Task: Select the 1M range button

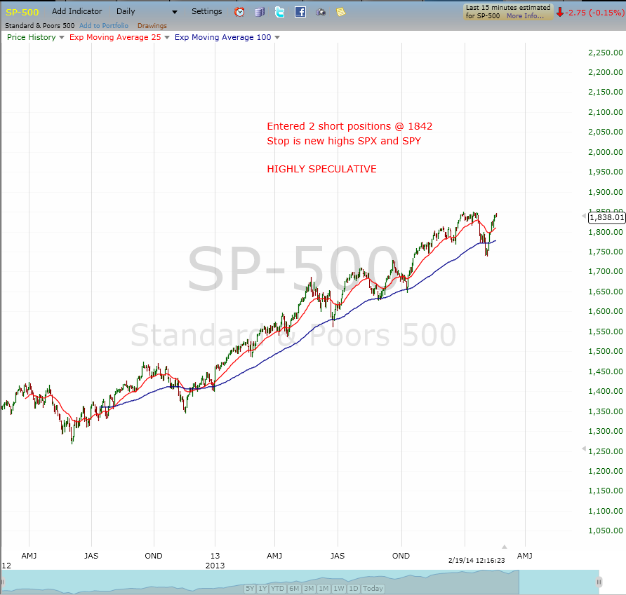Action: (x=324, y=588)
